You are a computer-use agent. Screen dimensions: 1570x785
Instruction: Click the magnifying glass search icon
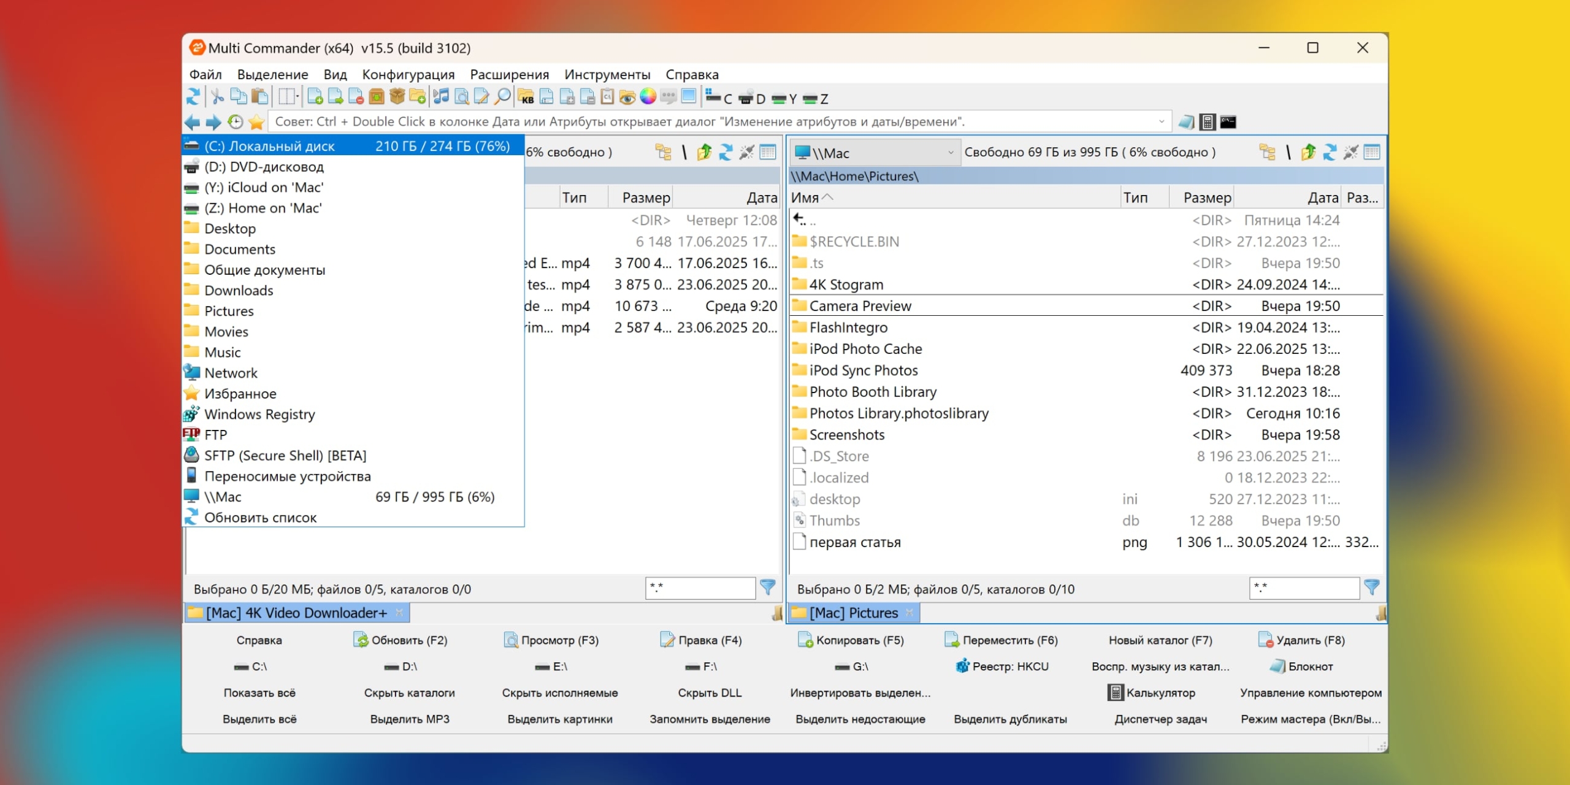pos(503,97)
